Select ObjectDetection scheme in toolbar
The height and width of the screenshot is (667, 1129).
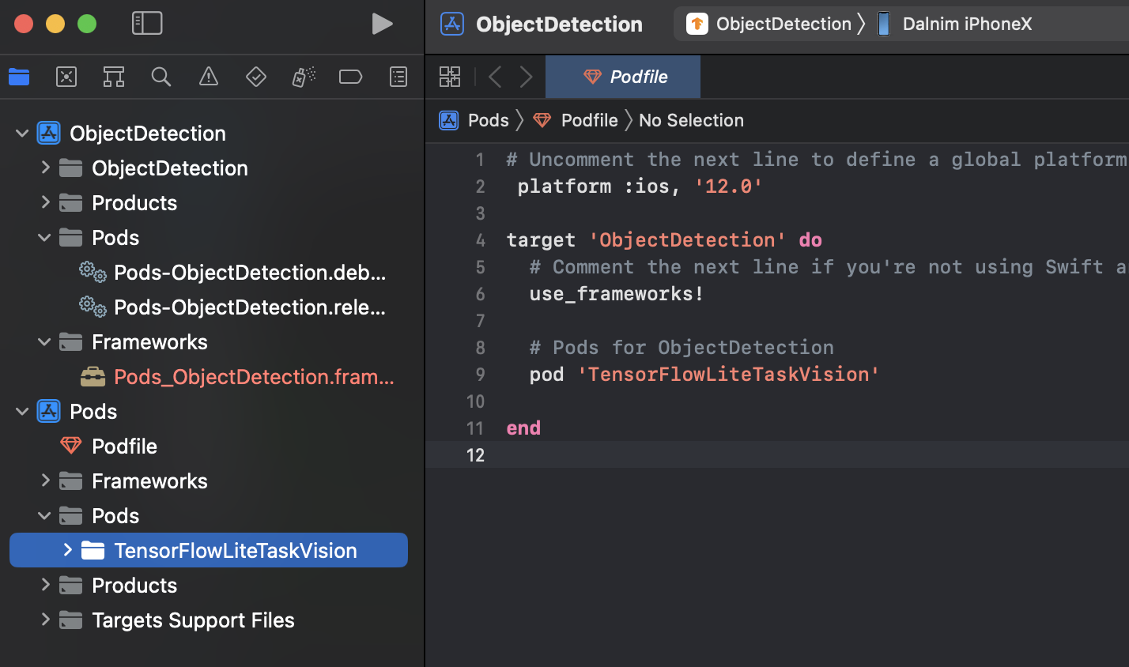coord(784,24)
